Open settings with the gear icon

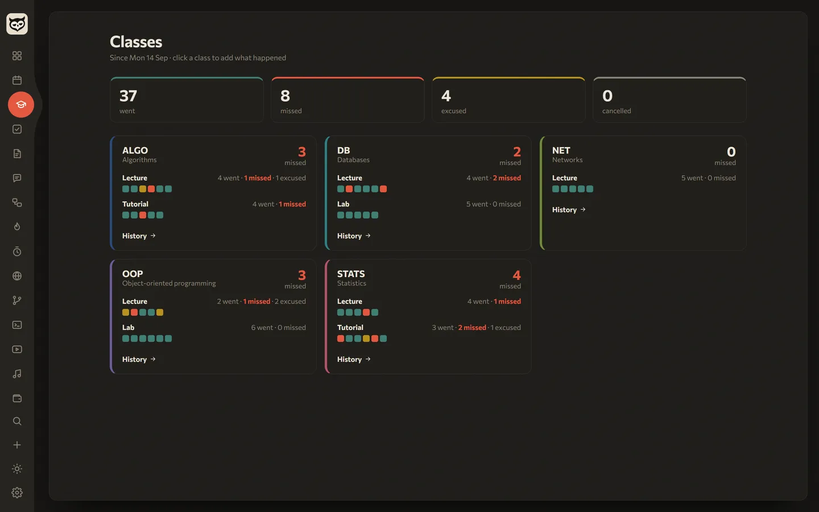tap(17, 493)
